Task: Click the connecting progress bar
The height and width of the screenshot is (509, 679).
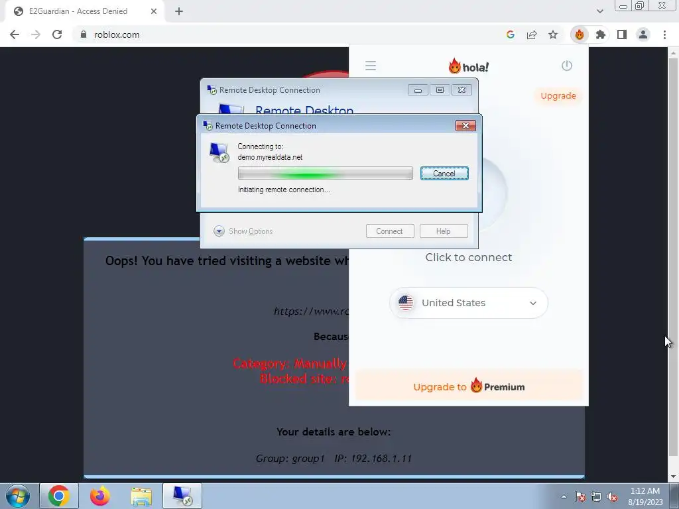Action: tap(325, 173)
